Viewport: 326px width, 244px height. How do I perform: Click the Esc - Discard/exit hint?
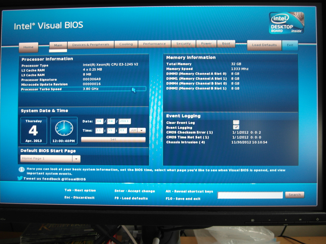[x=79, y=197]
